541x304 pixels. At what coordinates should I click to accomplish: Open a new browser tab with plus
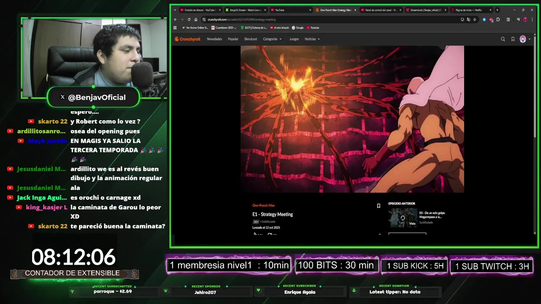[497, 10]
